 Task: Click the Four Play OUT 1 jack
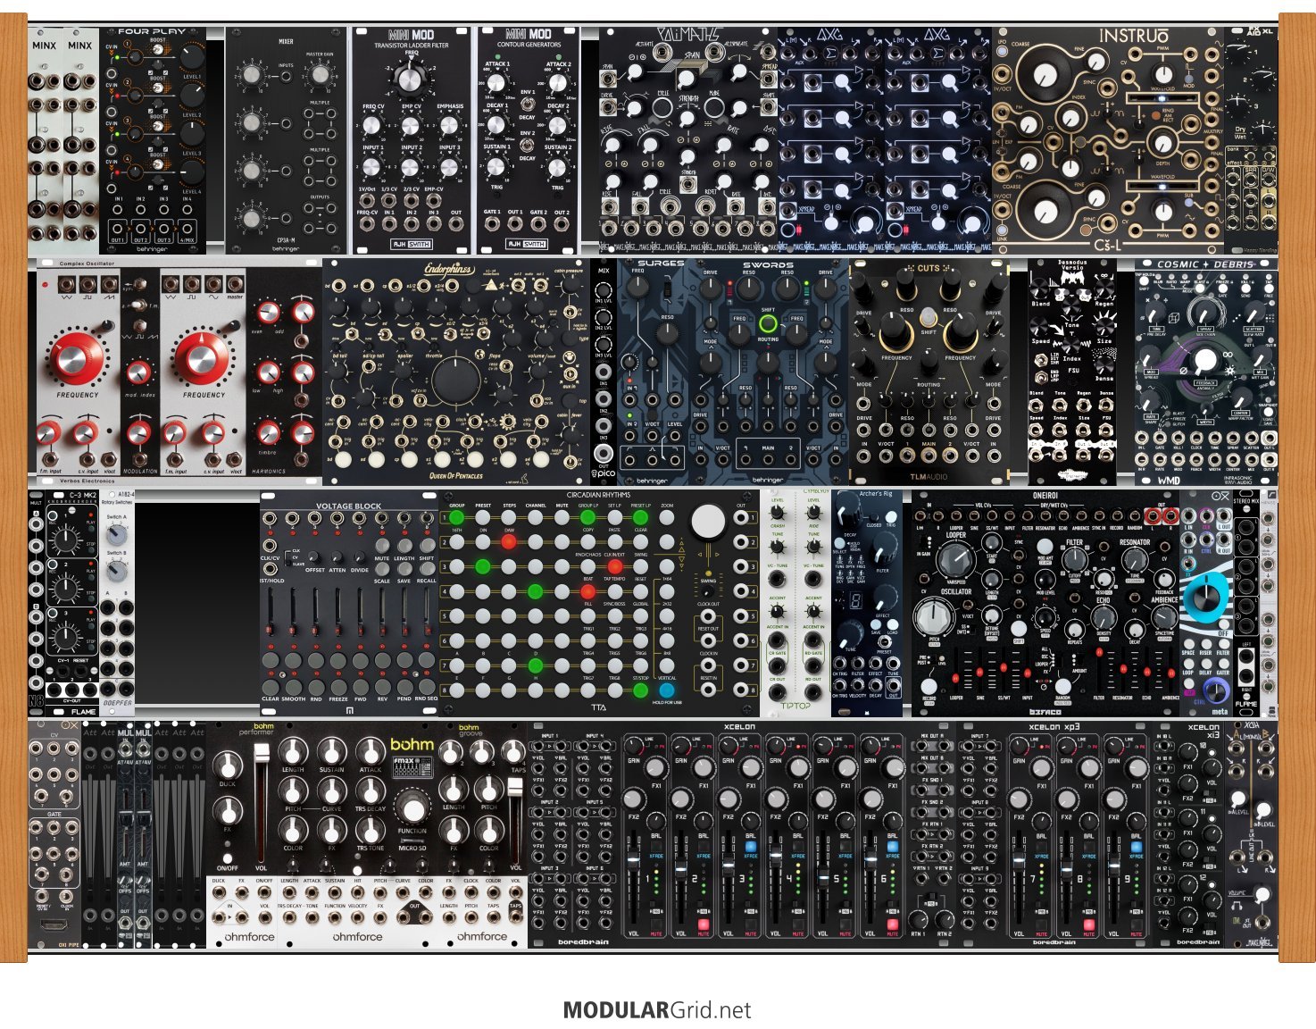[x=117, y=230]
